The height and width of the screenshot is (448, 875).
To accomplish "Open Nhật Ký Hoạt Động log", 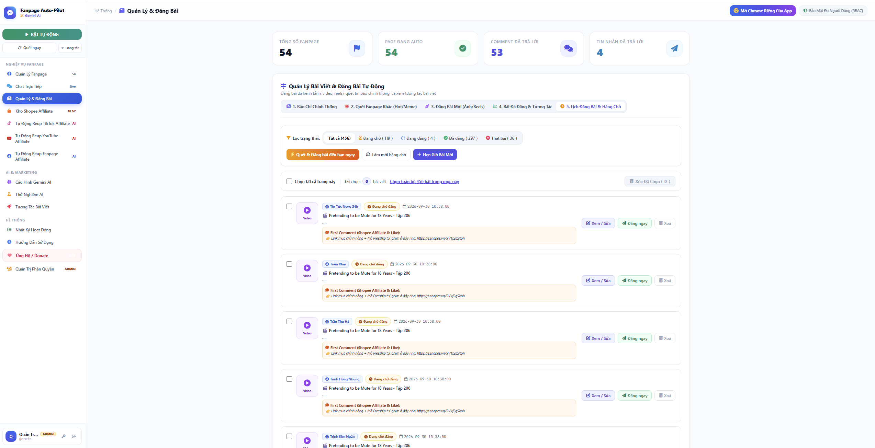I will pyautogui.click(x=42, y=230).
